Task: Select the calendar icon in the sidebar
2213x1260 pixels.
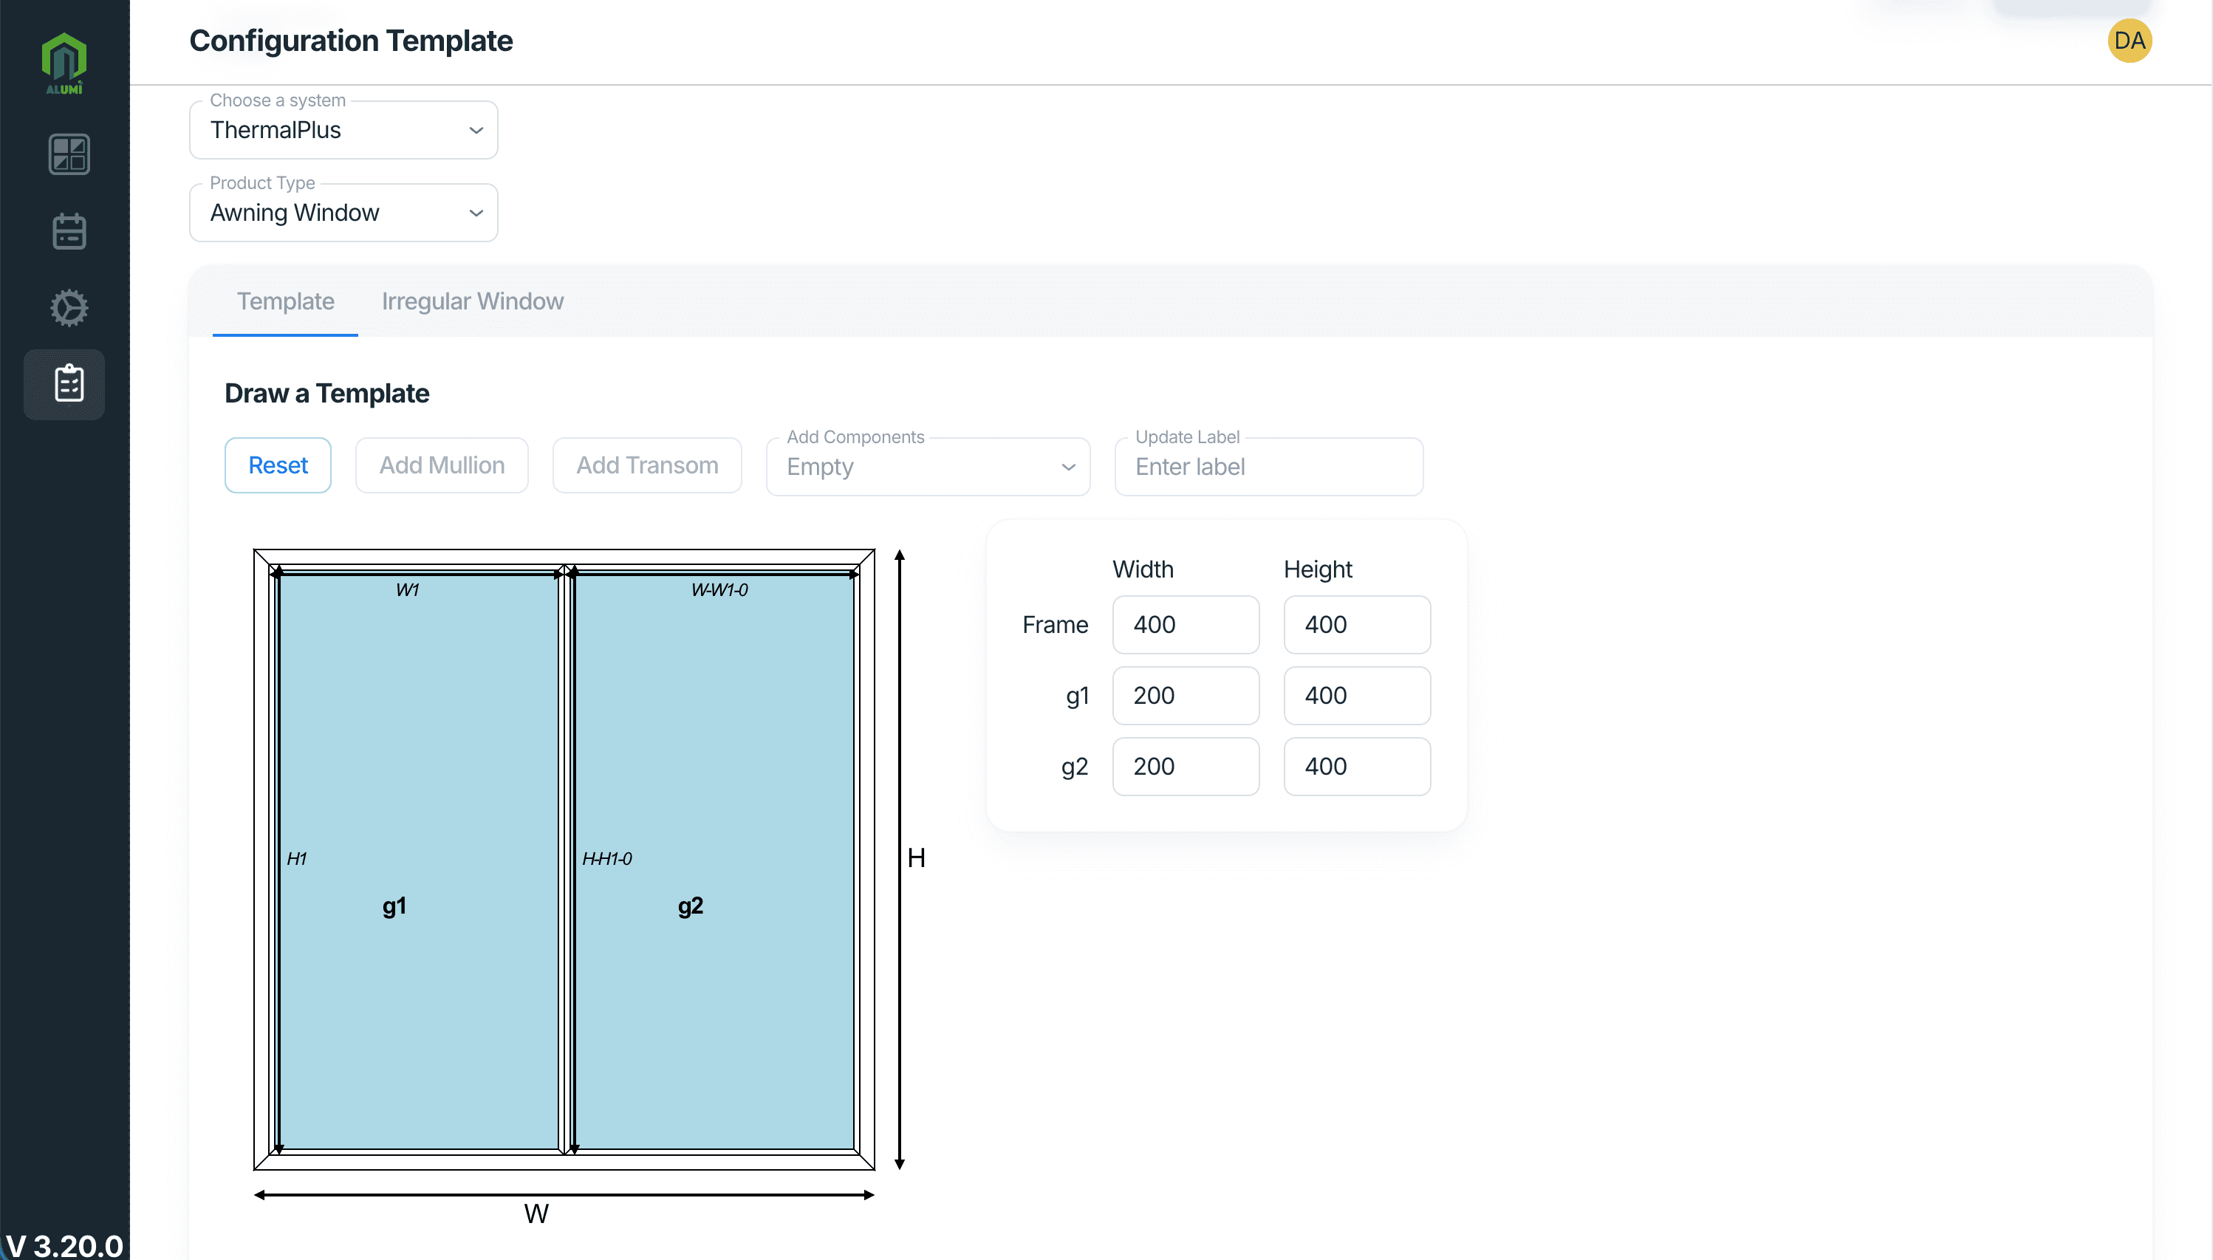Action: point(69,231)
